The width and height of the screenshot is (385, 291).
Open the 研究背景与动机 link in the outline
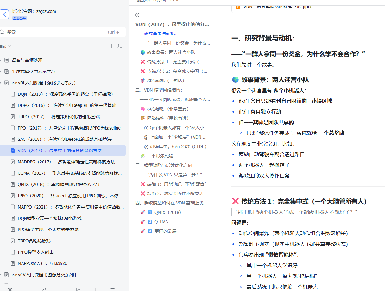pos(155,34)
